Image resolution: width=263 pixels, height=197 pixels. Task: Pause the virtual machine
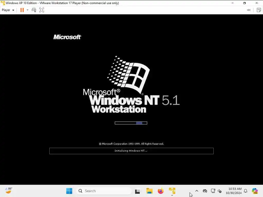(22, 10)
